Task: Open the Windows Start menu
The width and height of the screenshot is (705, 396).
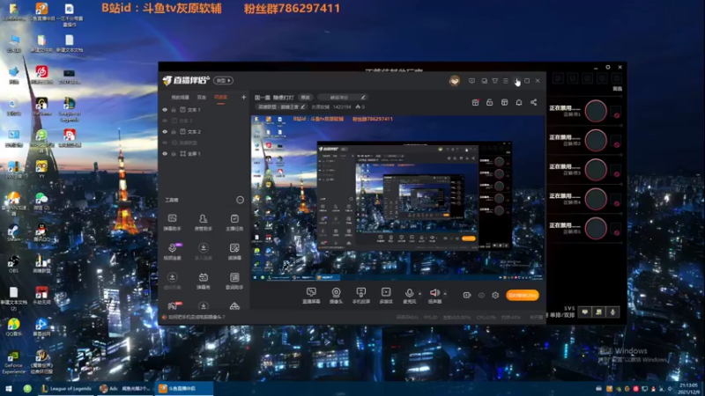Action: coord(8,388)
